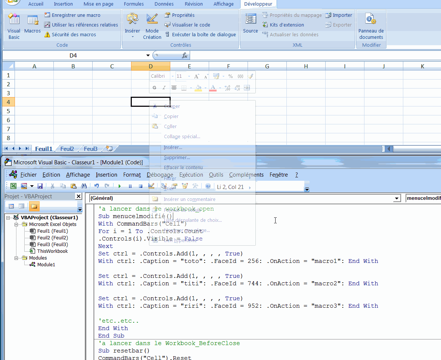441x360 pixels.
Task: Open the (Général) object dropdown
Action: pyautogui.click(x=396, y=198)
